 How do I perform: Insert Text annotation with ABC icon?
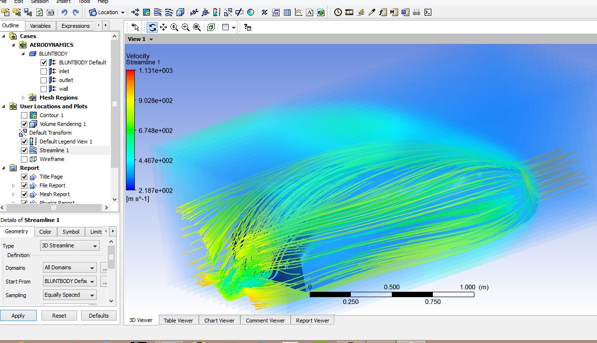tap(194, 12)
